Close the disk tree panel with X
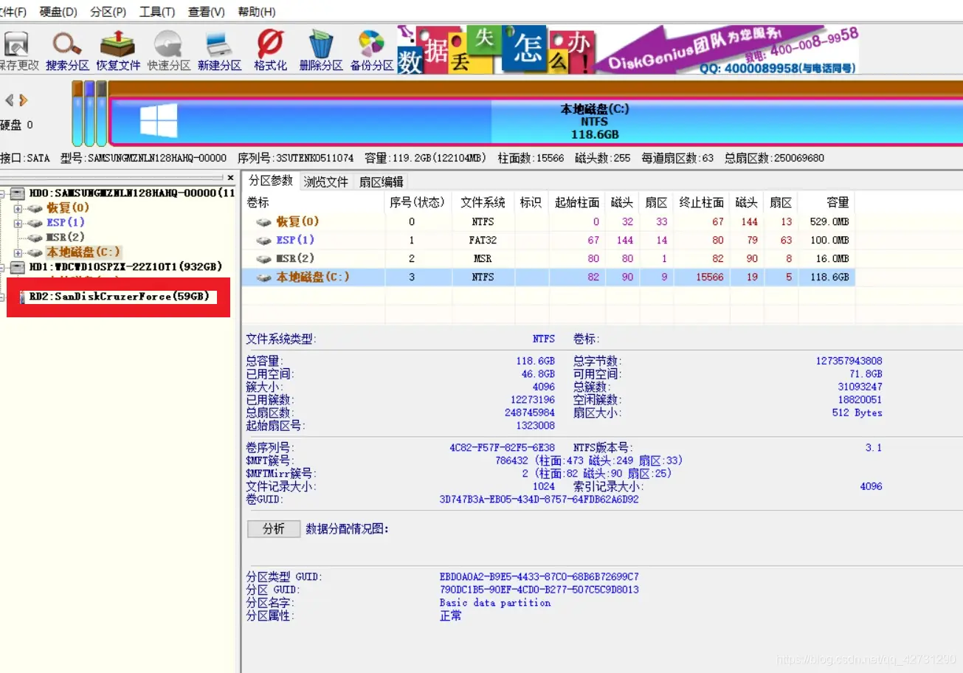 [230, 178]
